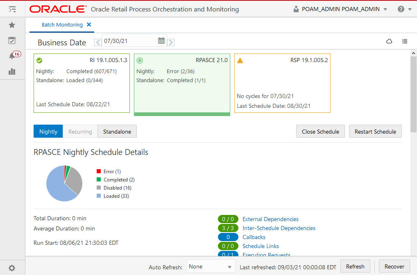This screenshot has height=275, width=417.
Task: Select the RI 19.1.005.1.3 schedule tile
Action: click(x=82, y=83)
